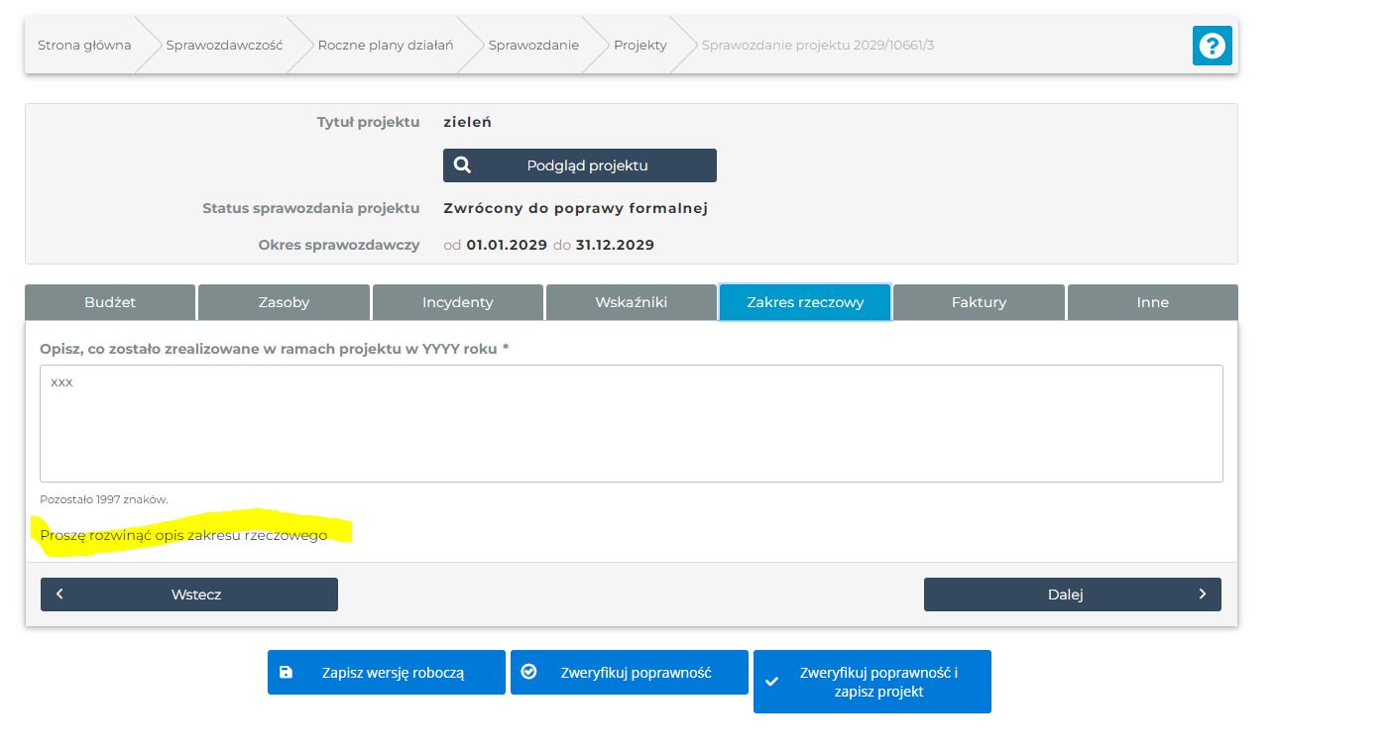Click right chevron on Dalej button
1394x756 pixels.
1202,594
